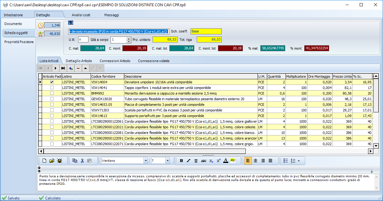Paste from clipboard icon in editor toolbar
383x201 pixels.
(x=90, y=160)
